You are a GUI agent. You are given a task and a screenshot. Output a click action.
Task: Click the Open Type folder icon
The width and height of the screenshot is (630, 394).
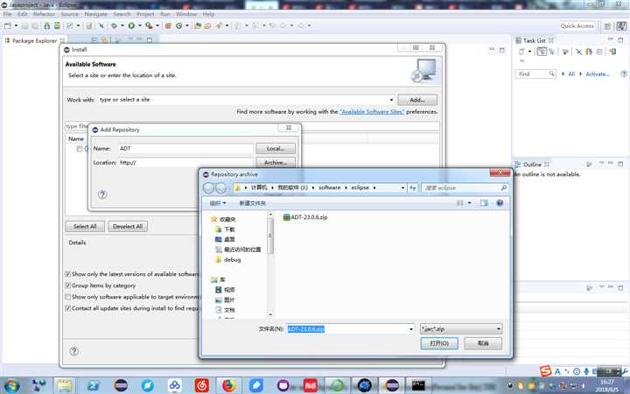(x=197, y=25)
